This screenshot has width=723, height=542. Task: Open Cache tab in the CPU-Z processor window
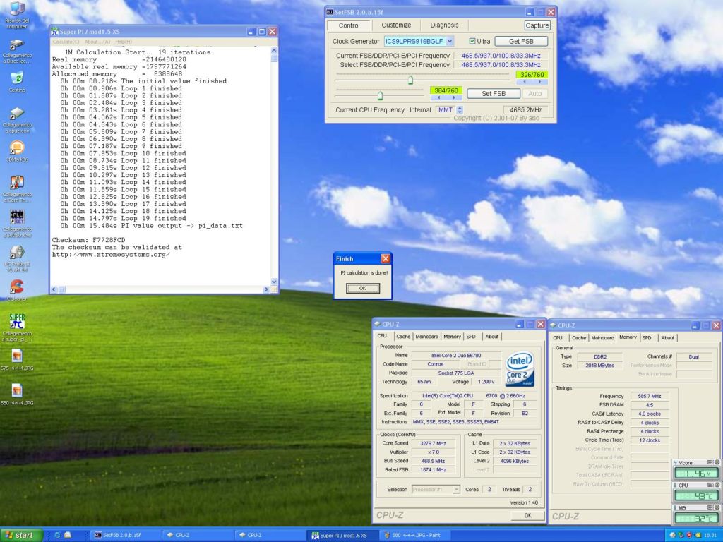pos(403,337)
